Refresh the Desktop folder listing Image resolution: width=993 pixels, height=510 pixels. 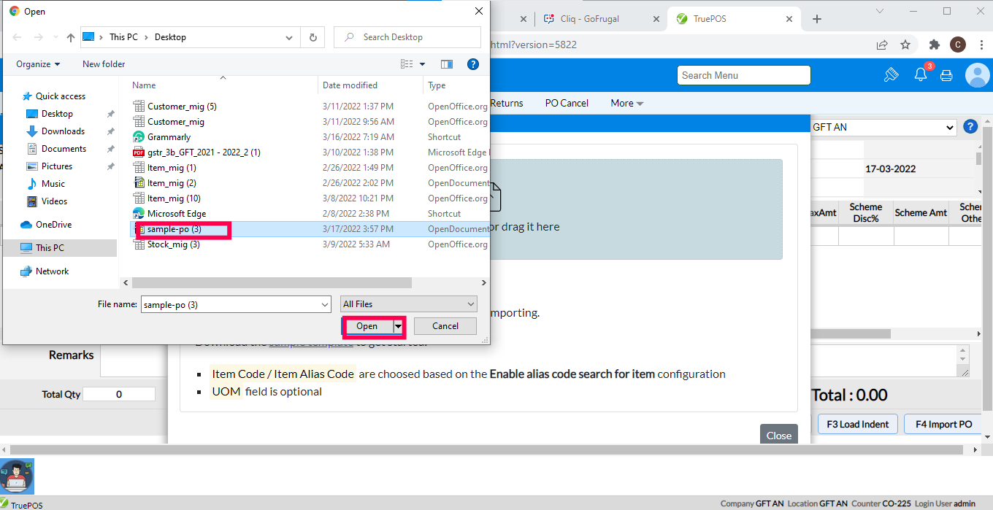[x=313, y=37]
